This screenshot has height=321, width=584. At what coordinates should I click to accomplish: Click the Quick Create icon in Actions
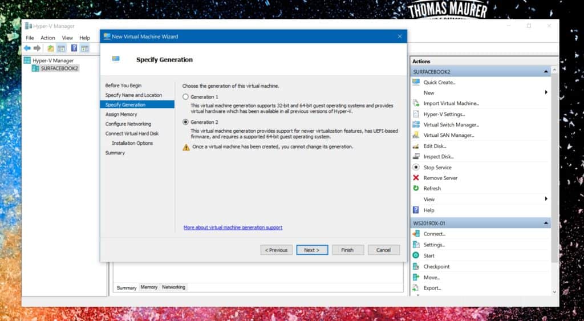pyautogui.click(x=416, y=82)
